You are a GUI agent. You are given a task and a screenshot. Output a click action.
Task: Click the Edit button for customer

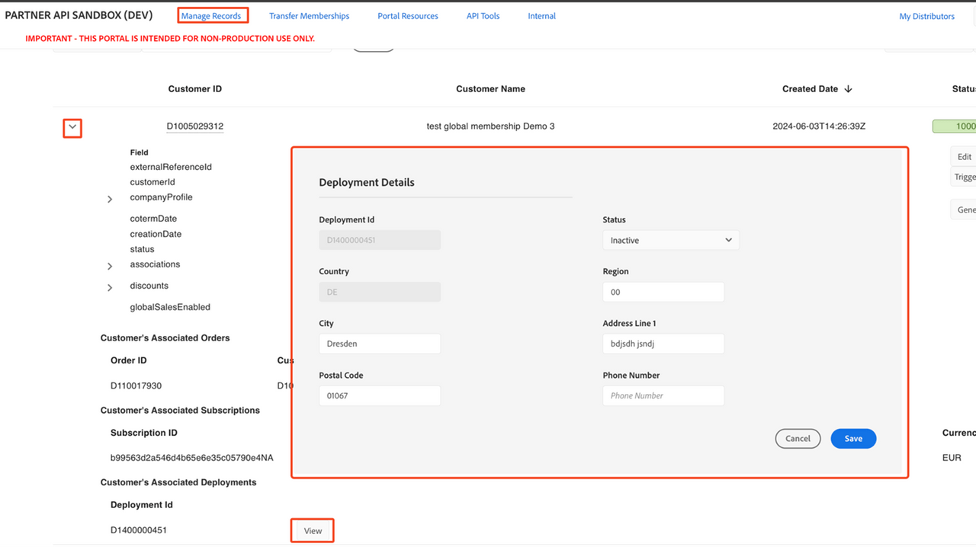coord(964,157)
